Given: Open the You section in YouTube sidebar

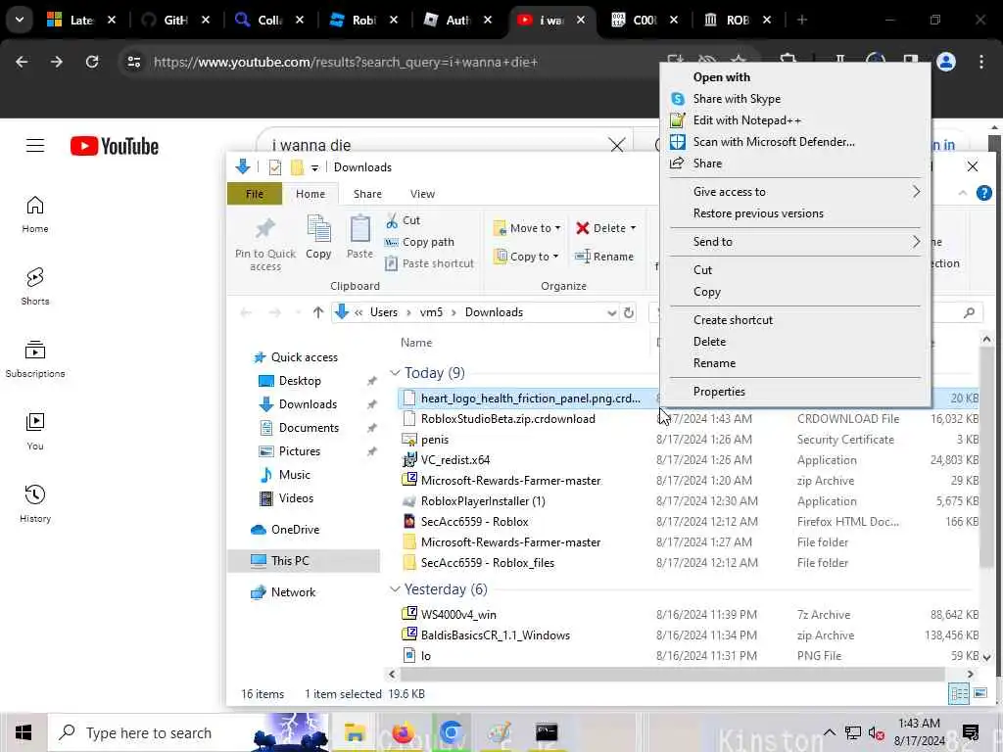Looking at the screenshot, I should tap(35, 431).
